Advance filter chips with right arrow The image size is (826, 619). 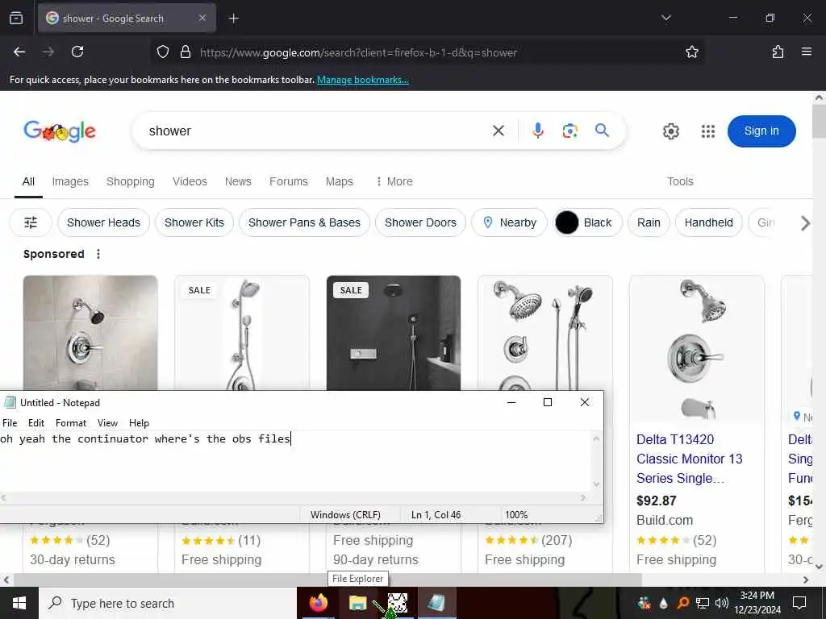click(x=805, y=223)
